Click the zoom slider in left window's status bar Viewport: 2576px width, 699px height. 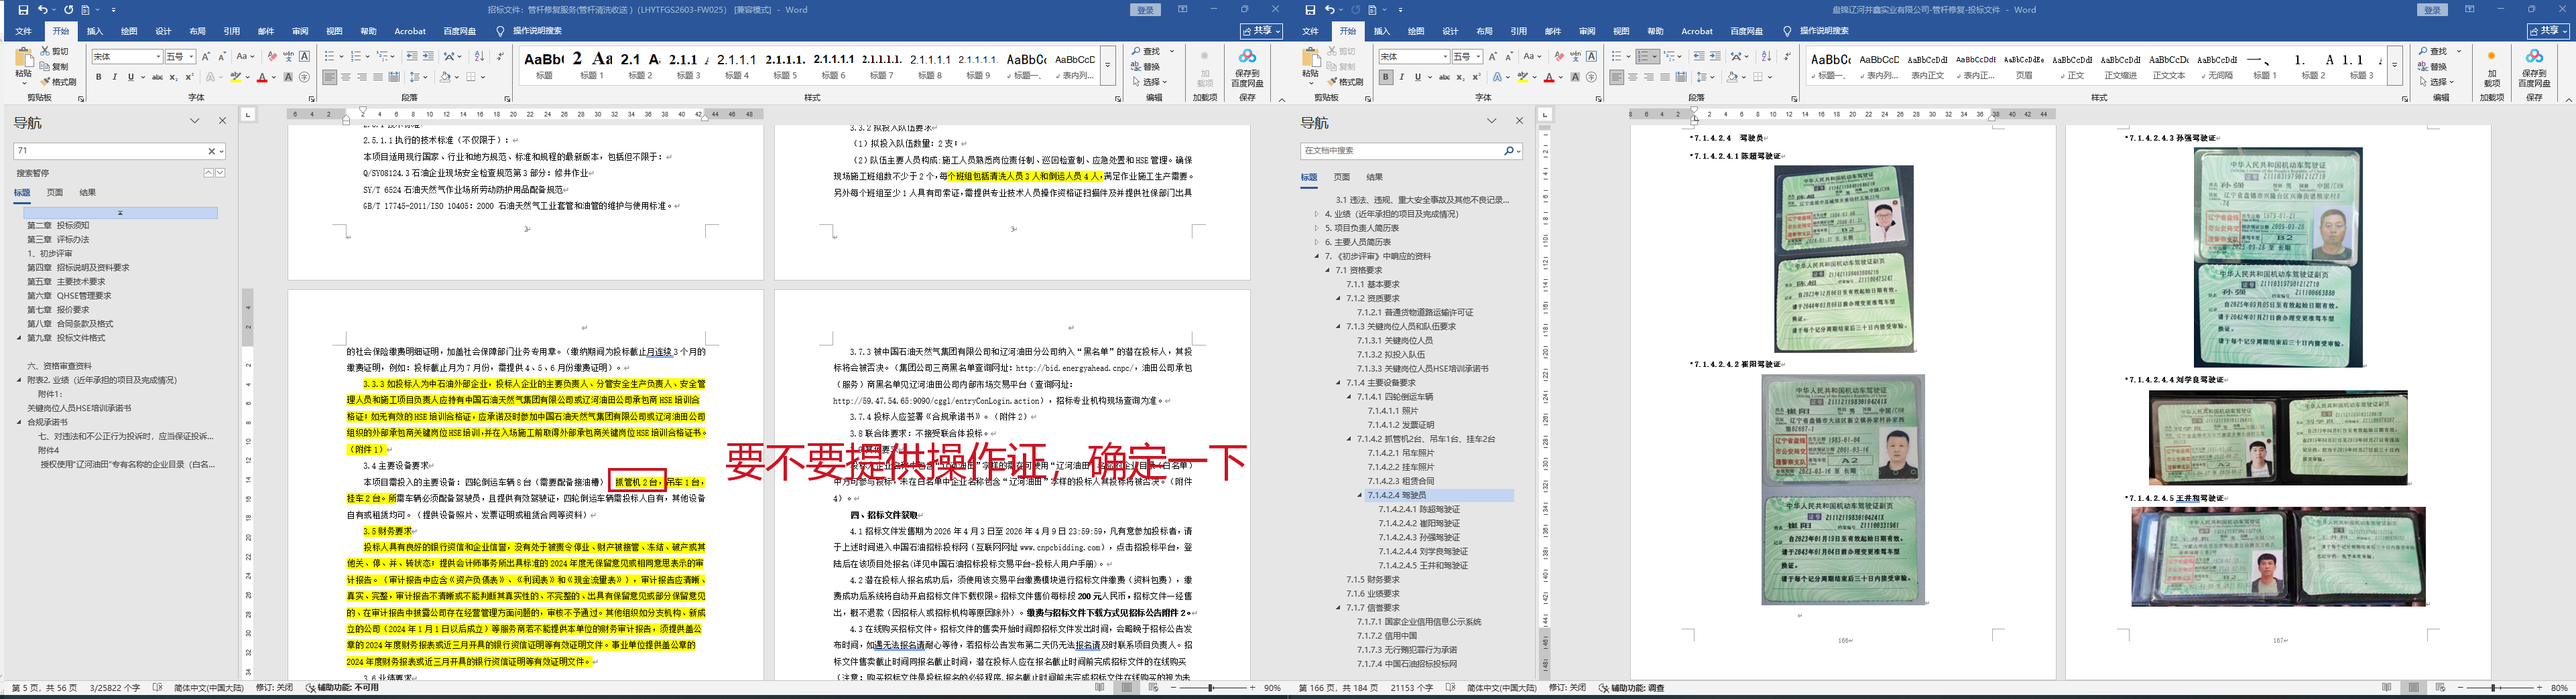pyautogui.click(x=1211, y=688)
